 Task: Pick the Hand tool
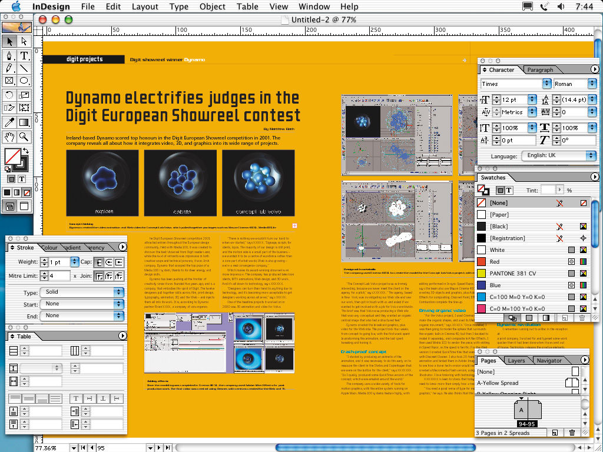[9, 137]
